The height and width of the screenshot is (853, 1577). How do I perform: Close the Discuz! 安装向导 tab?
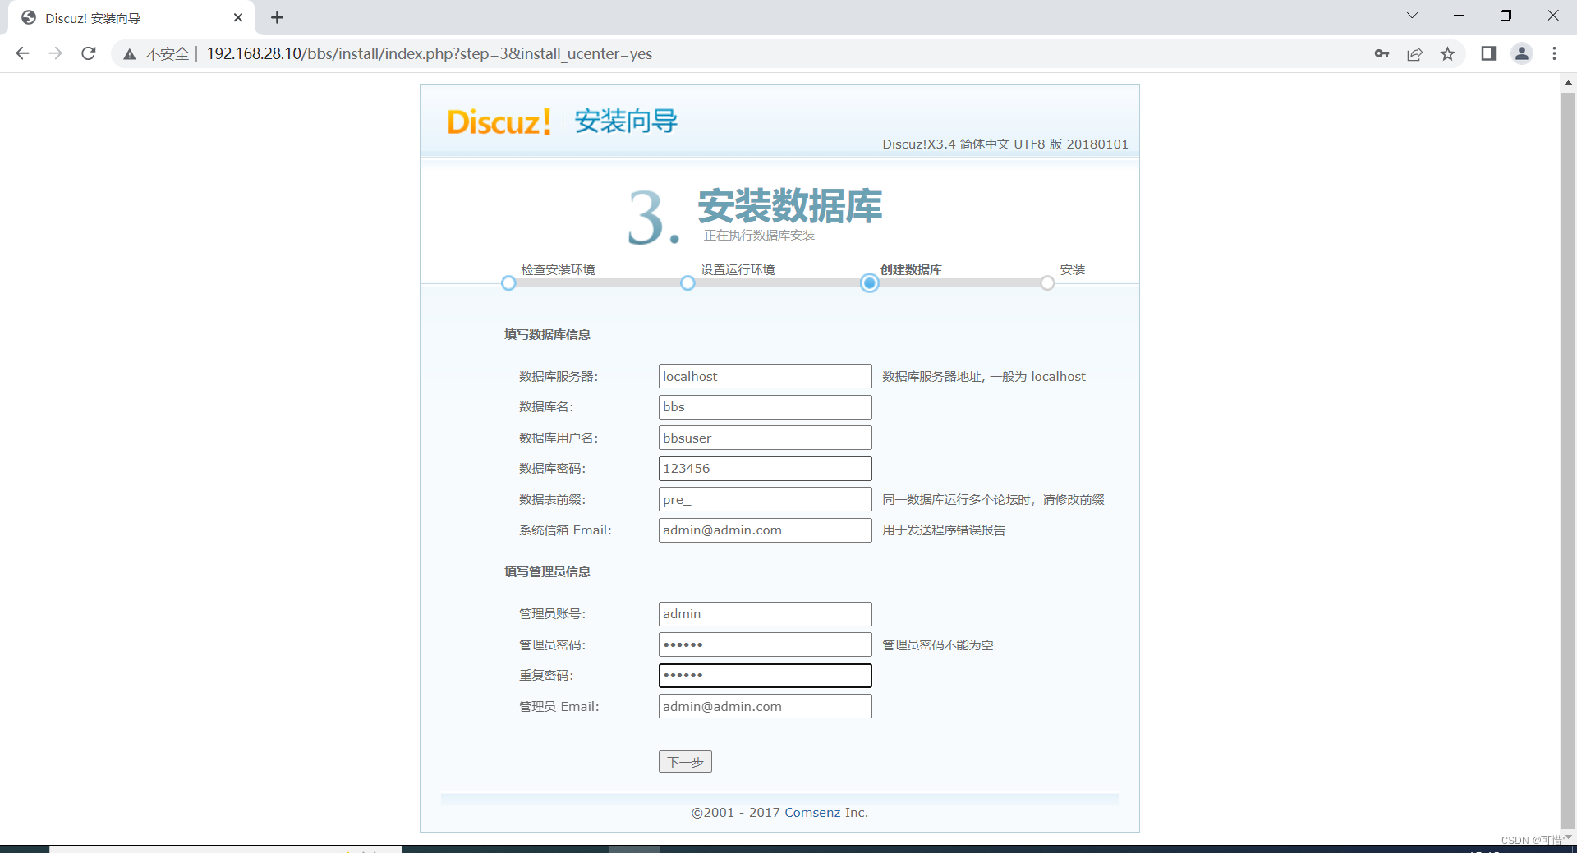(238, 17)
